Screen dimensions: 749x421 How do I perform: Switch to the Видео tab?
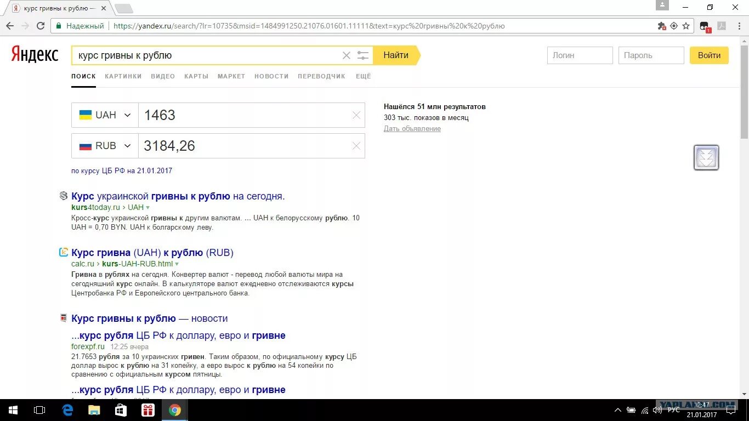tap(163, 76)
